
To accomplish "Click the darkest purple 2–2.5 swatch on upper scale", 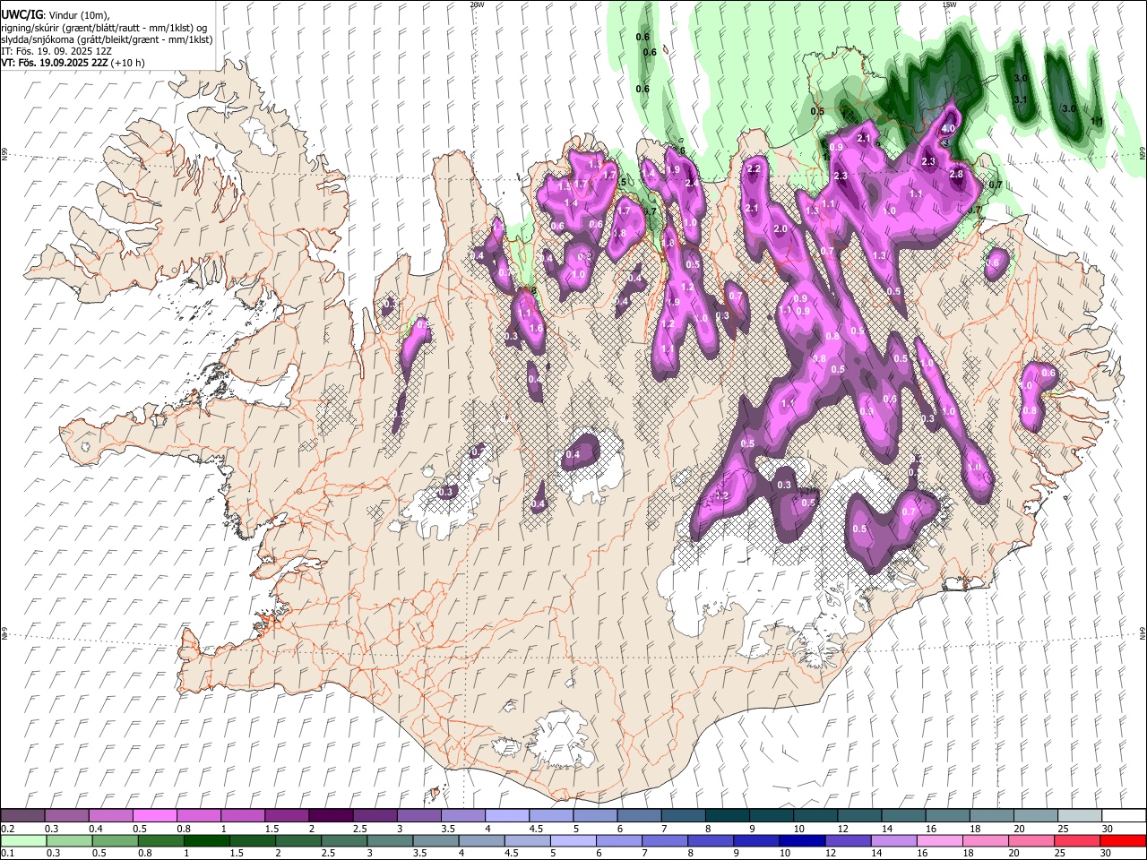I will tap(330, 816).
